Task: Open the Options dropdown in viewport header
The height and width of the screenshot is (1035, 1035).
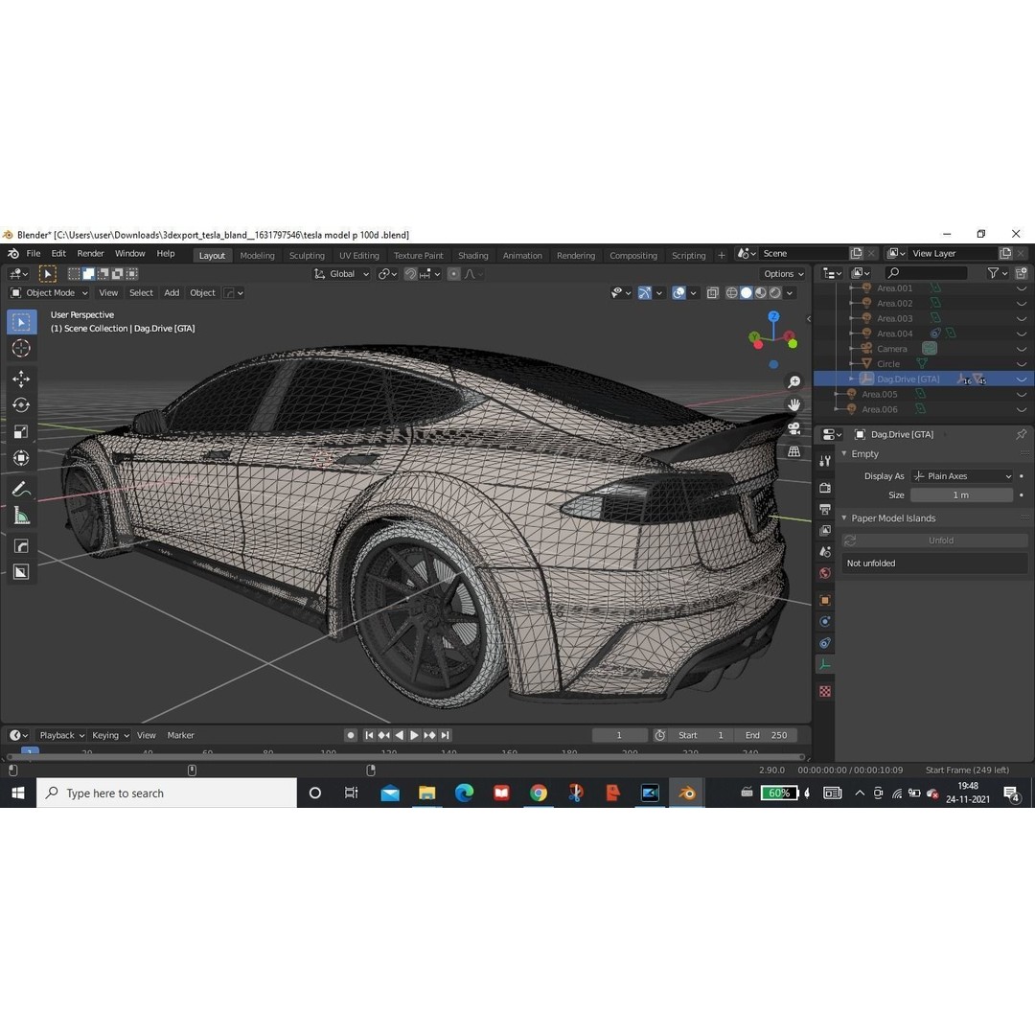Action: point(784,274)
